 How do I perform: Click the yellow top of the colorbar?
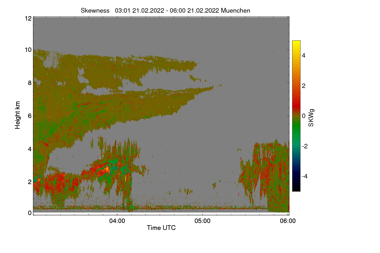(296, 42)
